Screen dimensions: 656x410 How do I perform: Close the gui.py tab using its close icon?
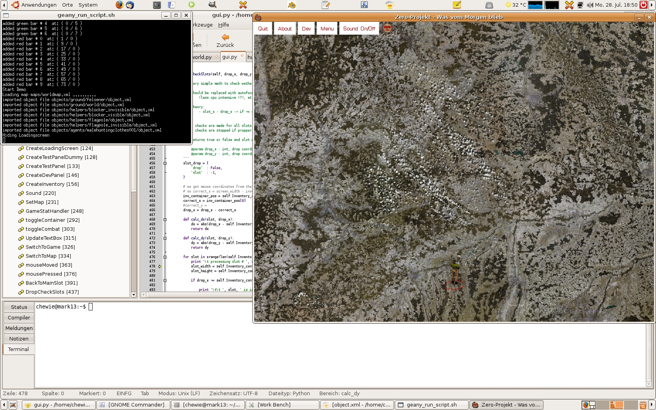(x=242, y=56)
